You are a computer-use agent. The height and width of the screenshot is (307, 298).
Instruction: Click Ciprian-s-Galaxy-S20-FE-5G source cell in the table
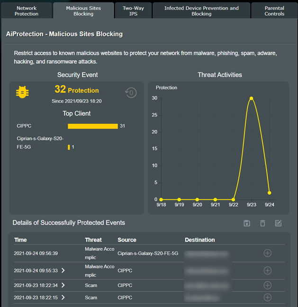coord(148,253)
